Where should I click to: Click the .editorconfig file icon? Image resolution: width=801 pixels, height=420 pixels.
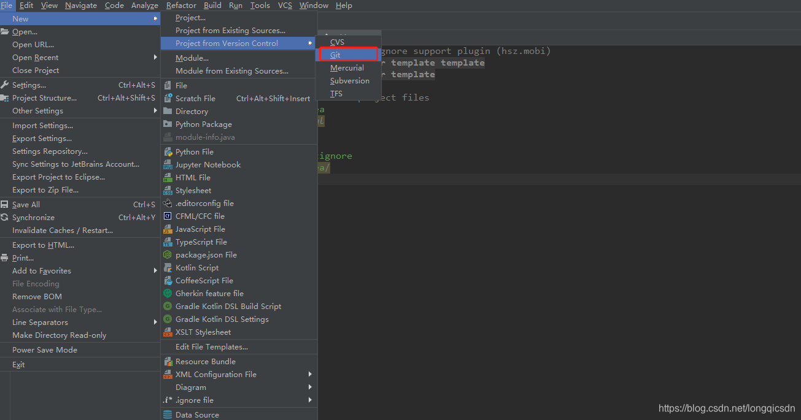pos(168,204)
